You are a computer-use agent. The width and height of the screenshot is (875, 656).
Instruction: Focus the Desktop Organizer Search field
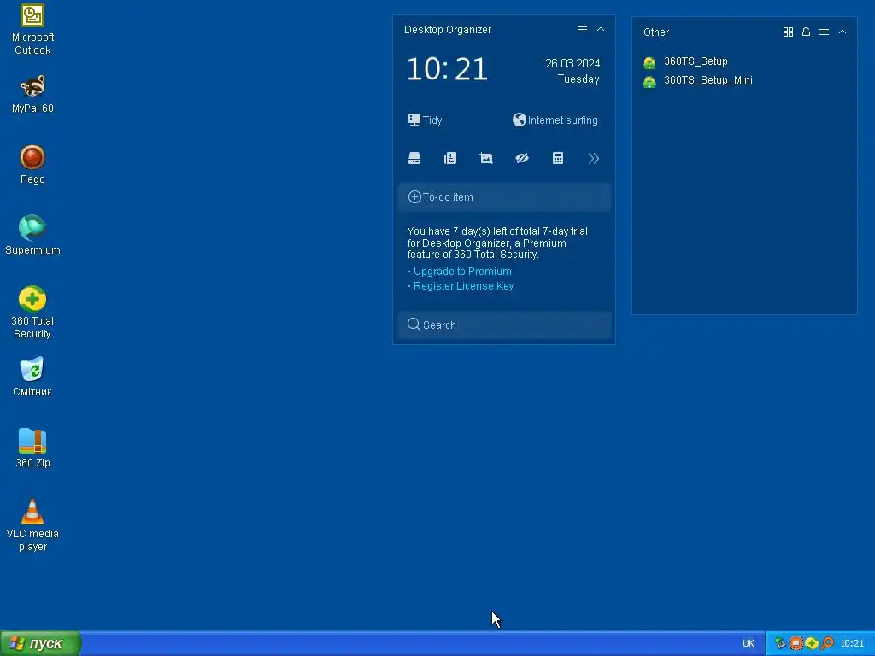[504, 325]
